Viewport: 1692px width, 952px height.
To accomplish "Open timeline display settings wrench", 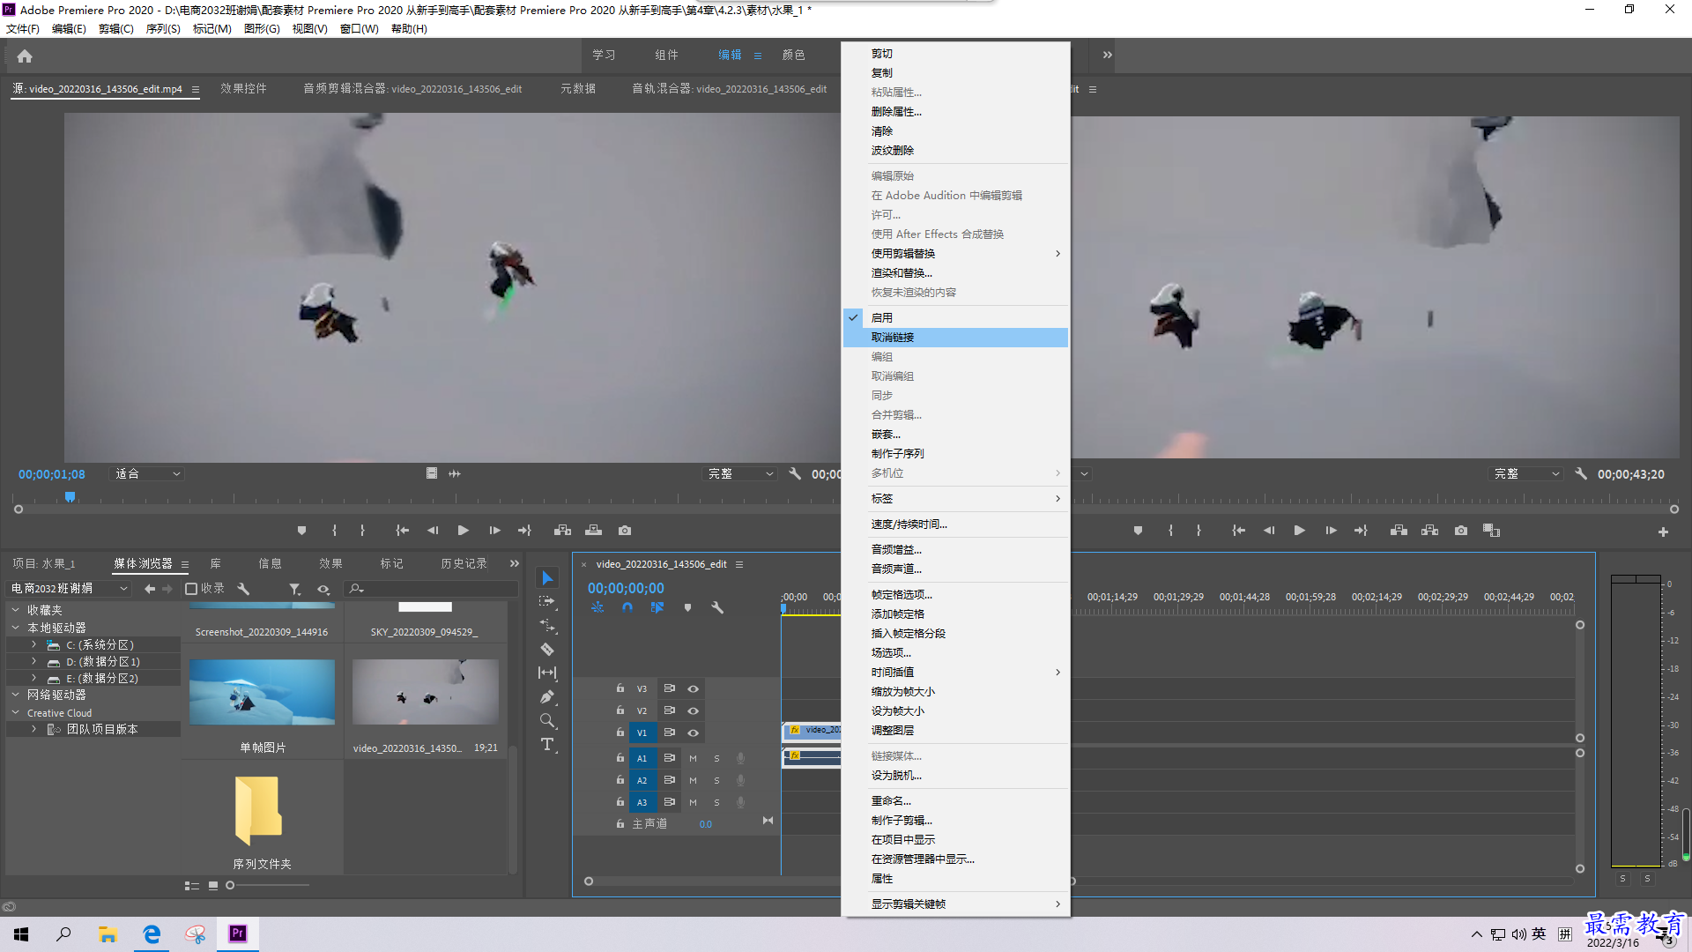I will pos(717,607).
